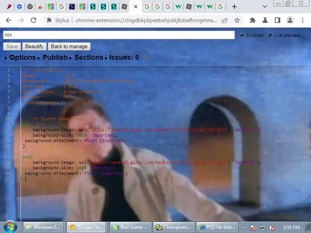This screenshot has width=311, height=233.
Task: Toggle the Chrome side panel
Action: click(278, 20)
